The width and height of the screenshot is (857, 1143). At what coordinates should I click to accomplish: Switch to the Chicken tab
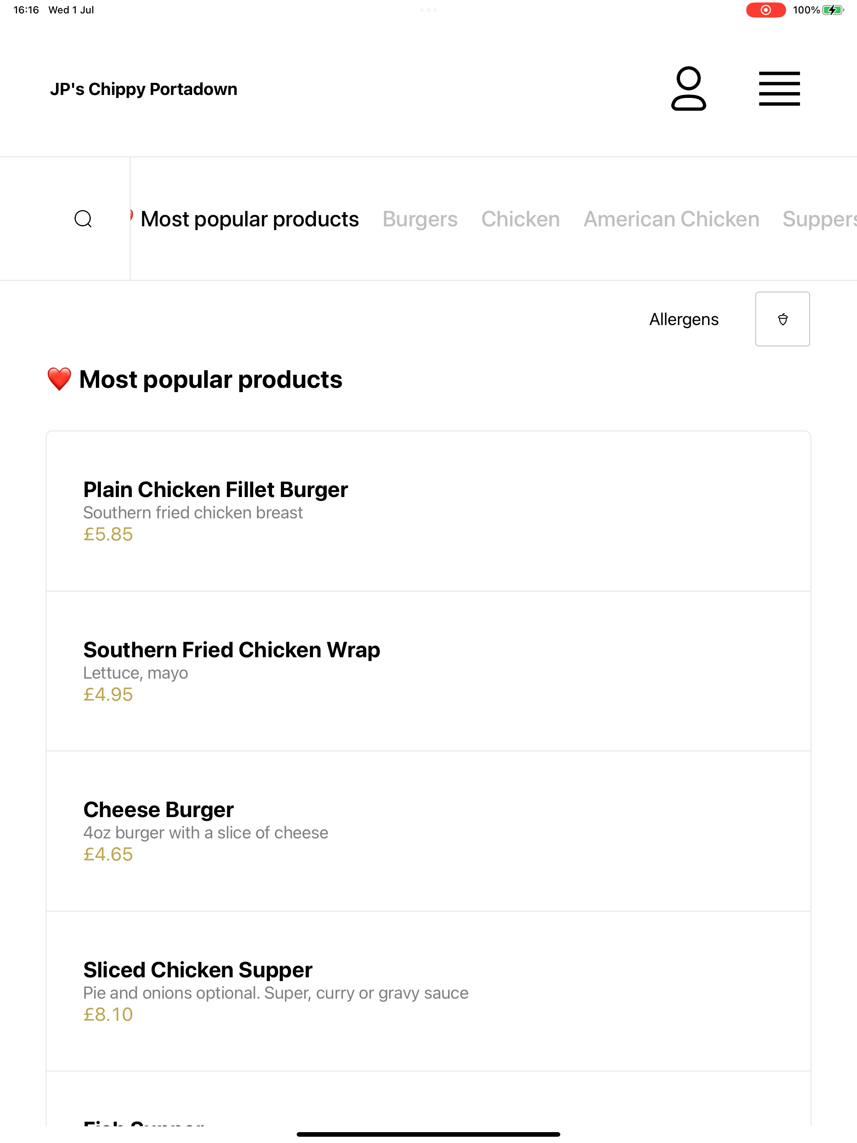coord(521,219)
